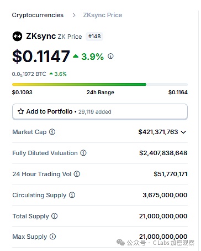
Task: Click the 3,675,000,000 circulating supply value
Action: [x=165, y=195]
